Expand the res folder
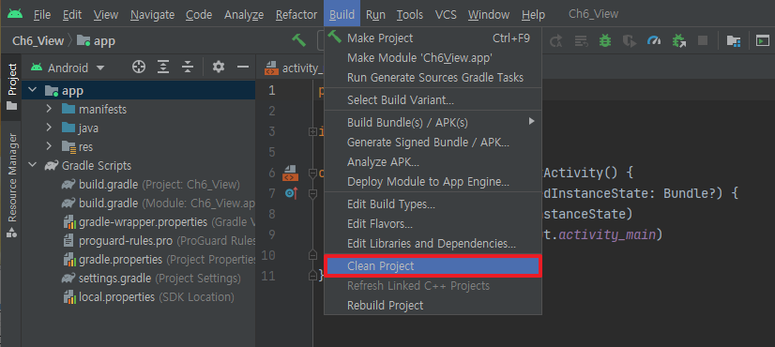 [49, 145]
